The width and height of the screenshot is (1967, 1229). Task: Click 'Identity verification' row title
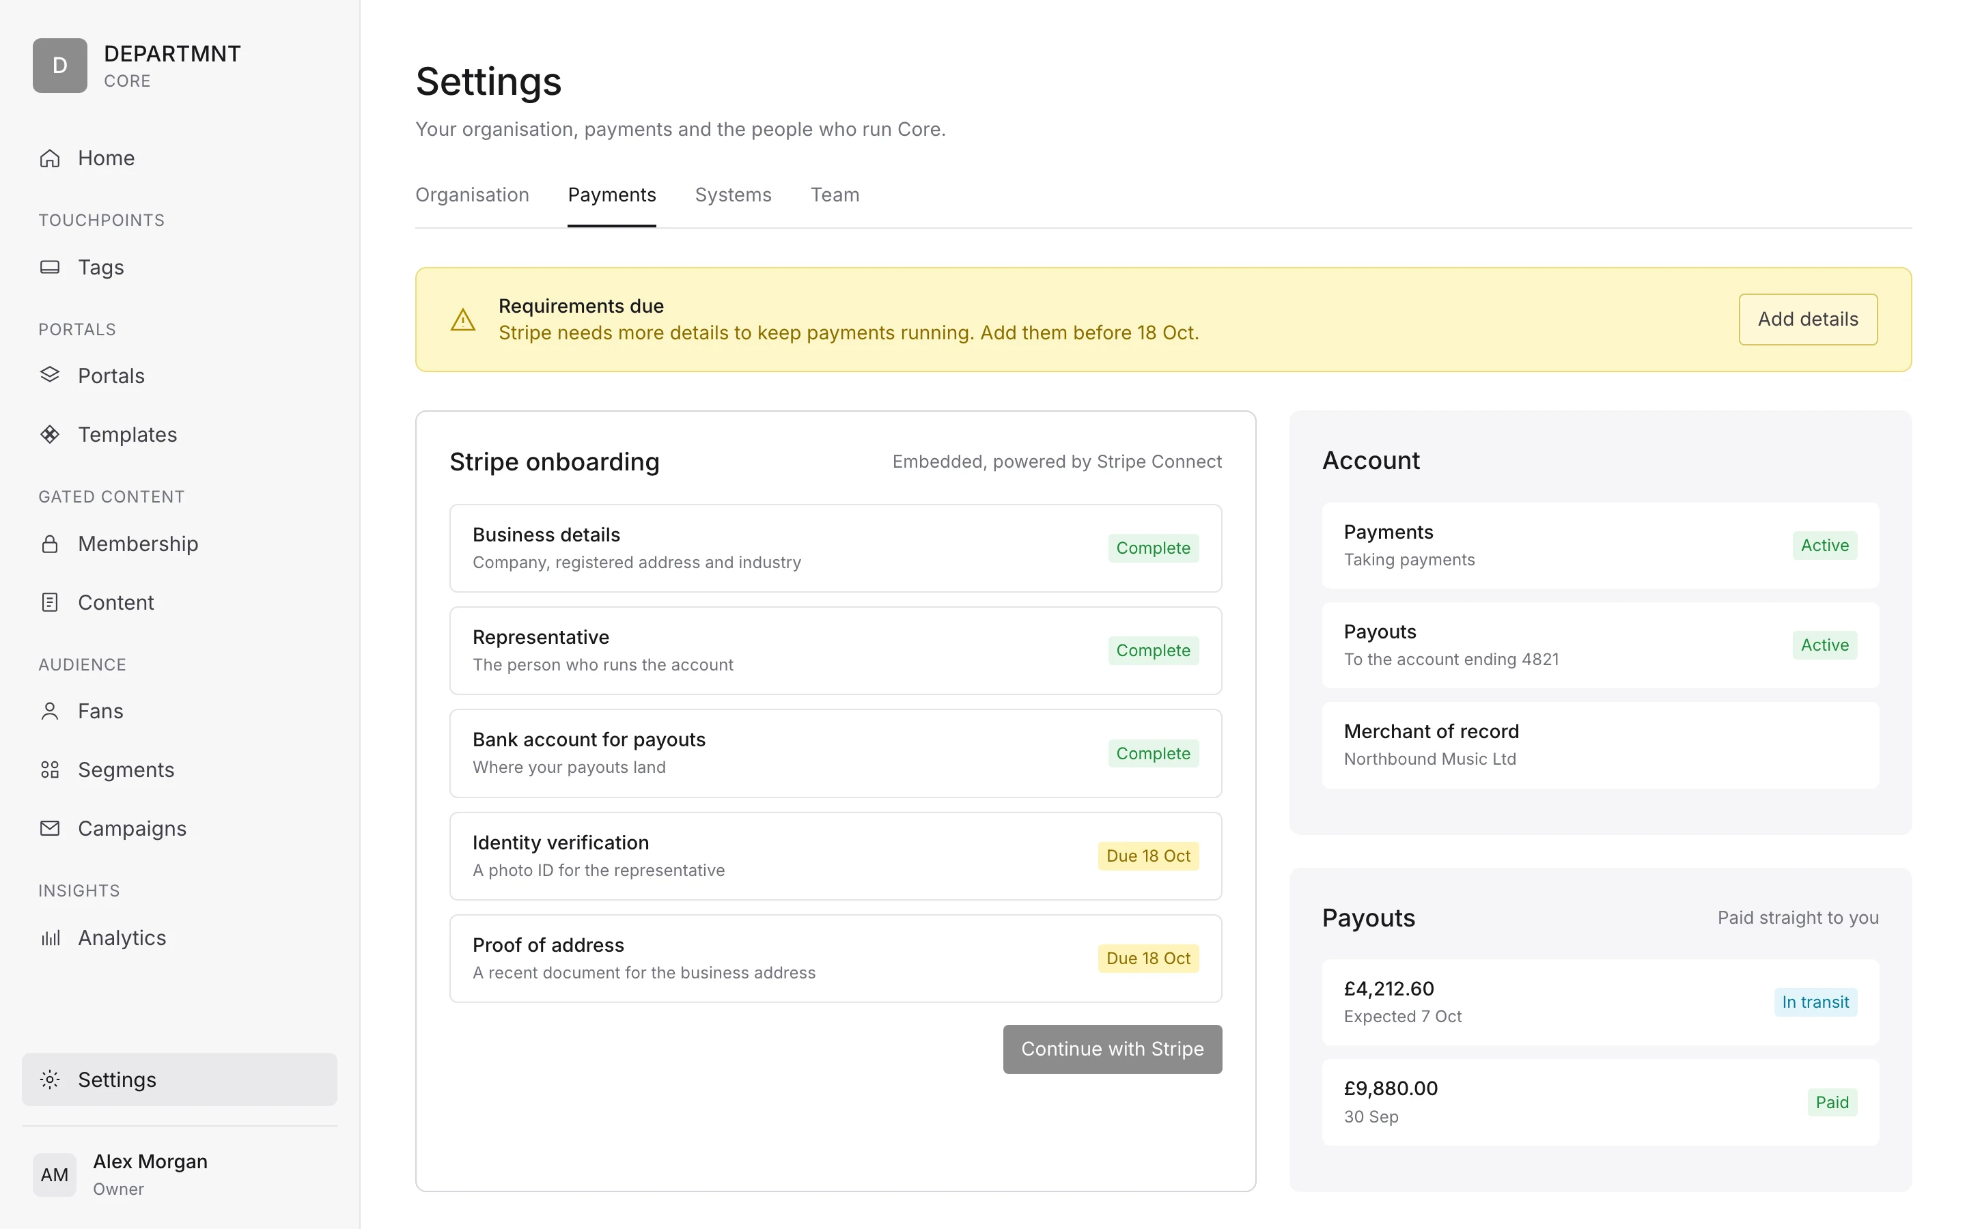560,843
